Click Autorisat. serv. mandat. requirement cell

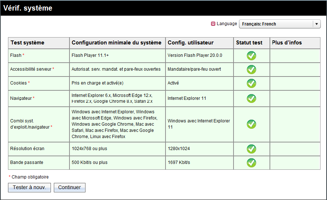(117, 69)
